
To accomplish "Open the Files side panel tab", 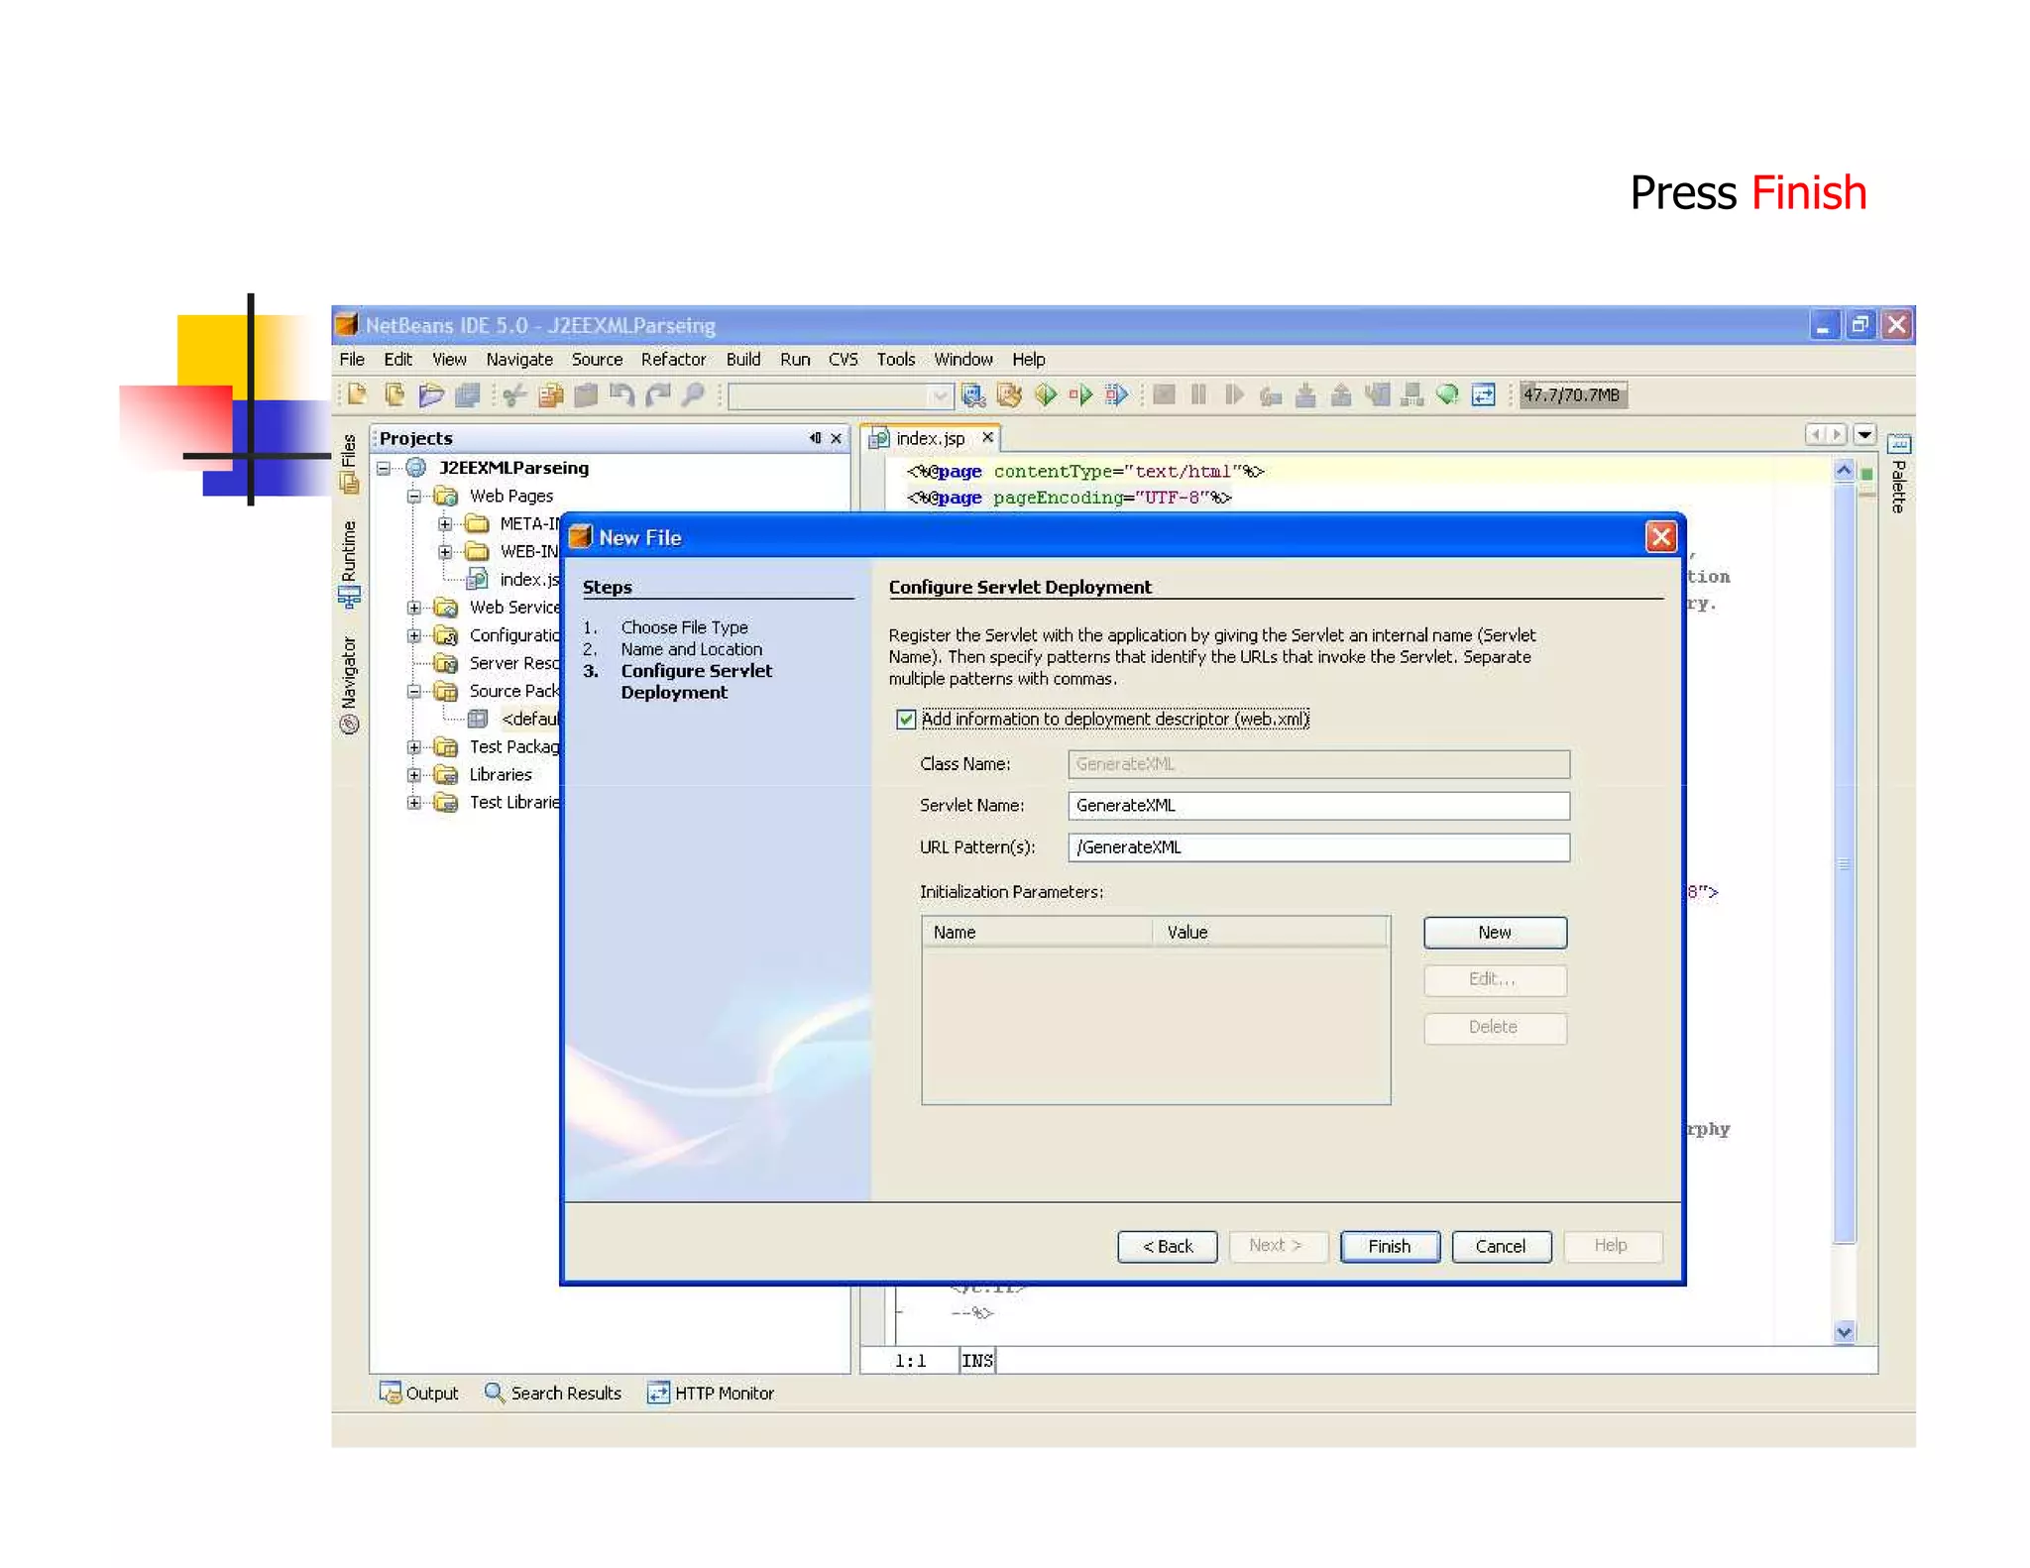I will [x=349, y=462].
